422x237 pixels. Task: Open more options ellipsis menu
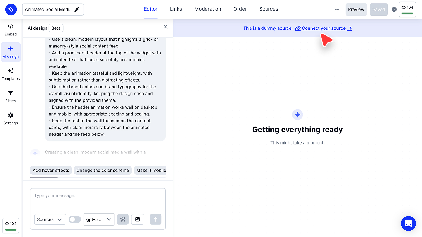point(337,9)
